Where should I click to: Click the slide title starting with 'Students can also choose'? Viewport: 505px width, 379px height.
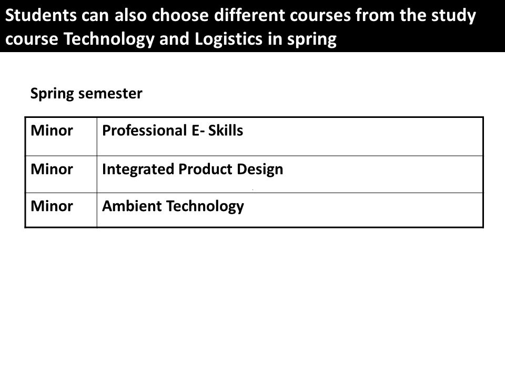tap(240, 27)
